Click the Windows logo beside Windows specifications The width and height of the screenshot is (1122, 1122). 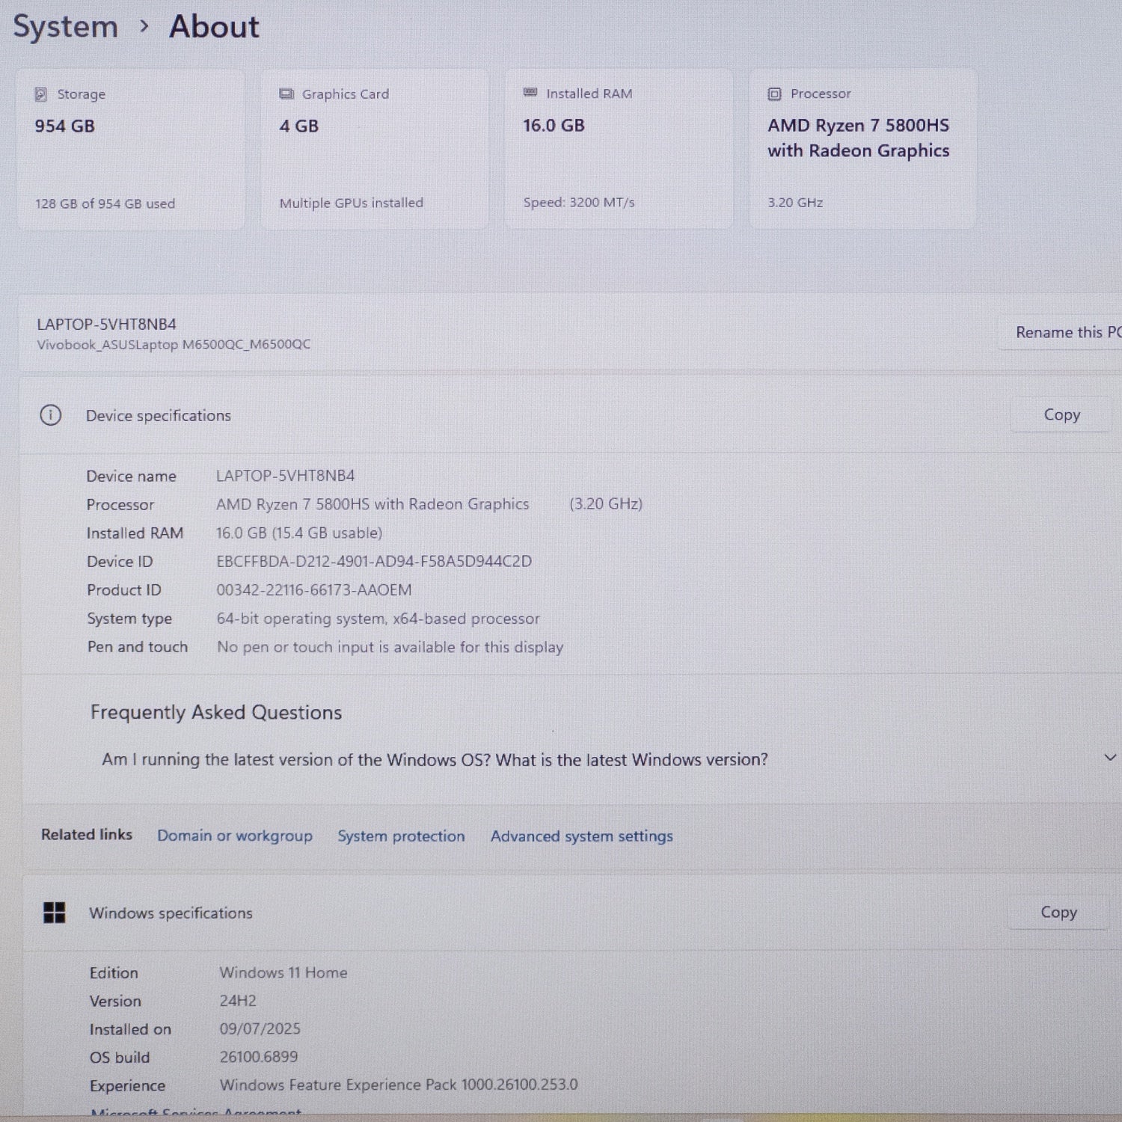(55, 913)
